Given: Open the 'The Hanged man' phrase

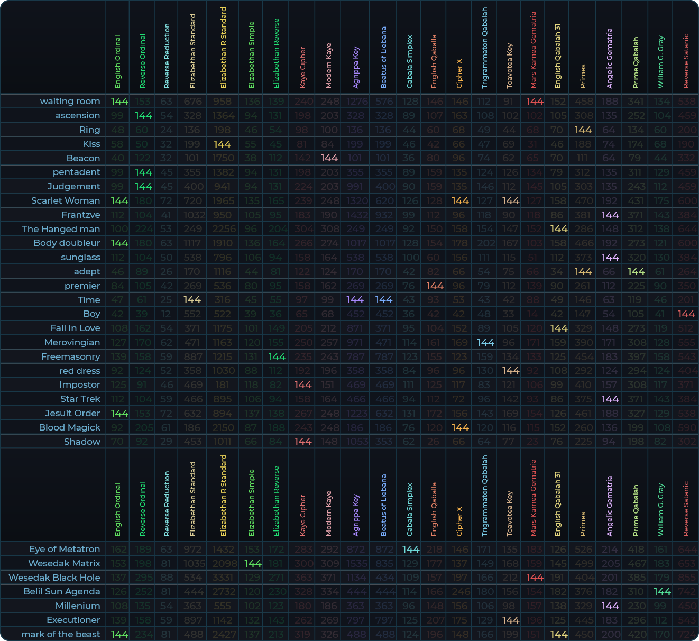Looking at the screenshot, I should (61, 229).
